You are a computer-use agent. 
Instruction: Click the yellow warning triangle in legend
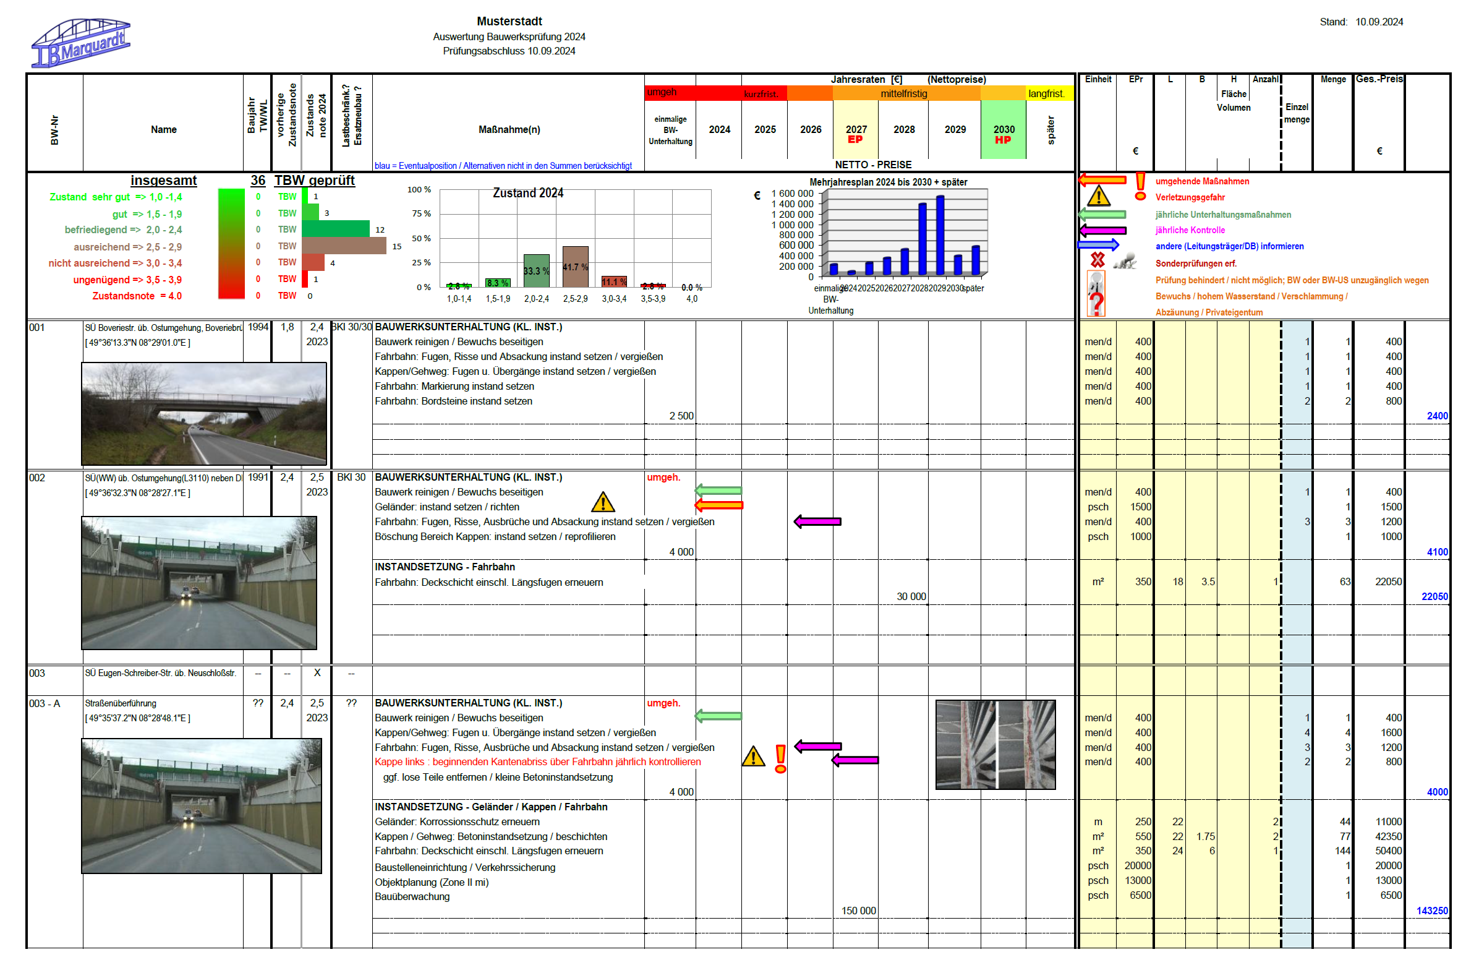coord(1099,197)
